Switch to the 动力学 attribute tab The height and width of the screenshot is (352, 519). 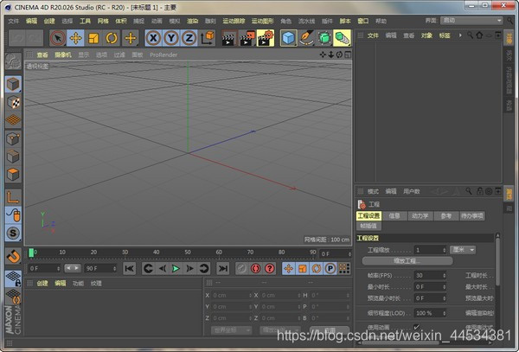click(420, 216)
